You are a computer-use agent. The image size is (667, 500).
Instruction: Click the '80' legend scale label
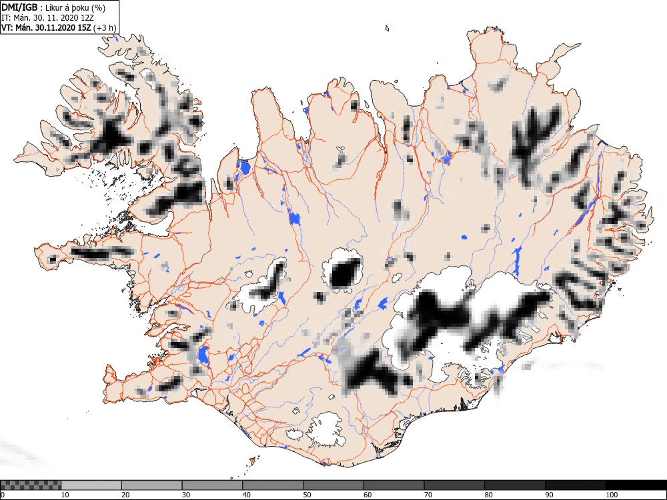pyautogui.click(x=489, y=495)
